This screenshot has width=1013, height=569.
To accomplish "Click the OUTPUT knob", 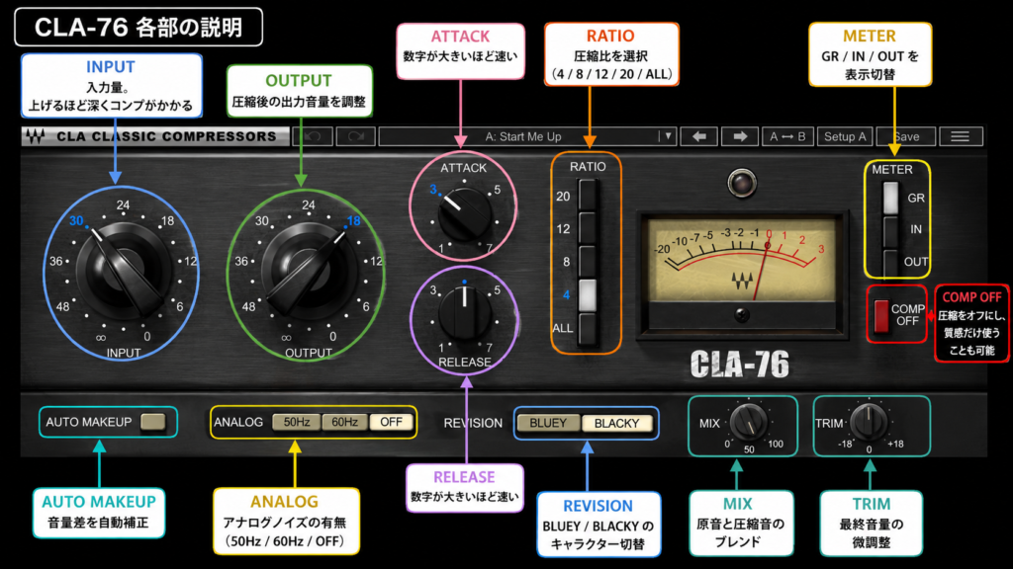I will tap(309, 270).
